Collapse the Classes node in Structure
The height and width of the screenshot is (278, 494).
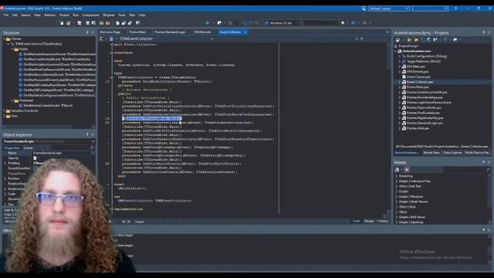[x=4, y=39]
